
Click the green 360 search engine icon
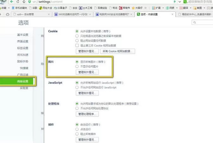point(185,2)
